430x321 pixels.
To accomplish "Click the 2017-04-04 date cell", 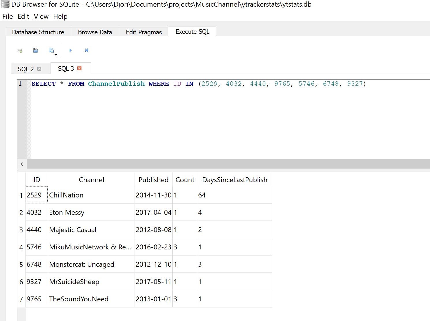I will [x=154, y=212].
